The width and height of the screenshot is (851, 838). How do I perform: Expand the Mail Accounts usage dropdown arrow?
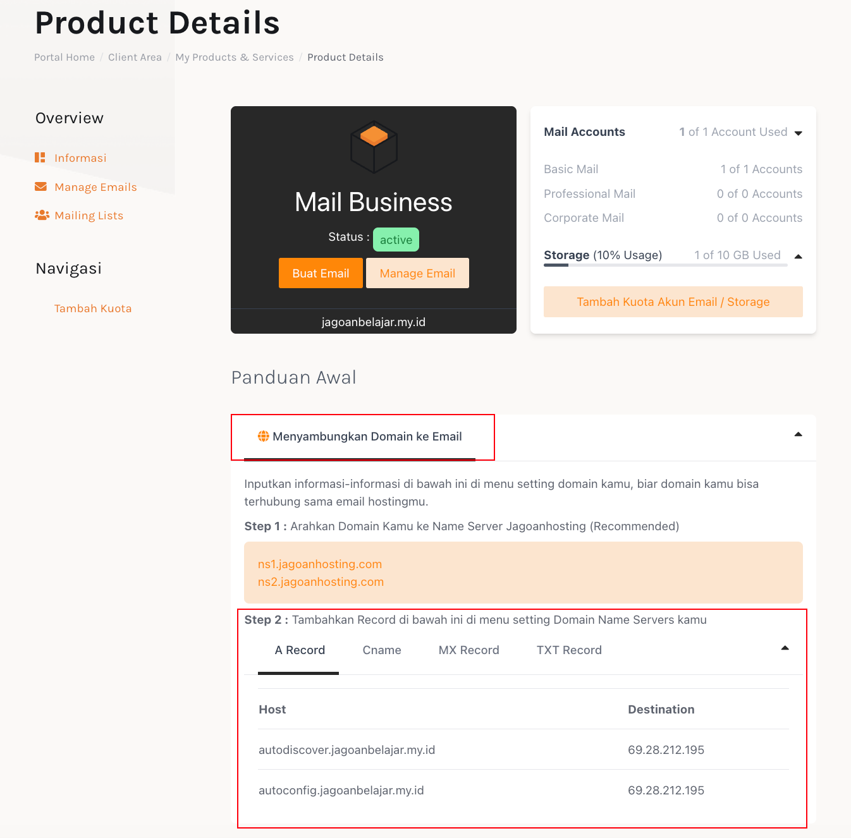click(x=798, y=133)
